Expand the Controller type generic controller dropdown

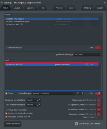click(x=53, y=93)
